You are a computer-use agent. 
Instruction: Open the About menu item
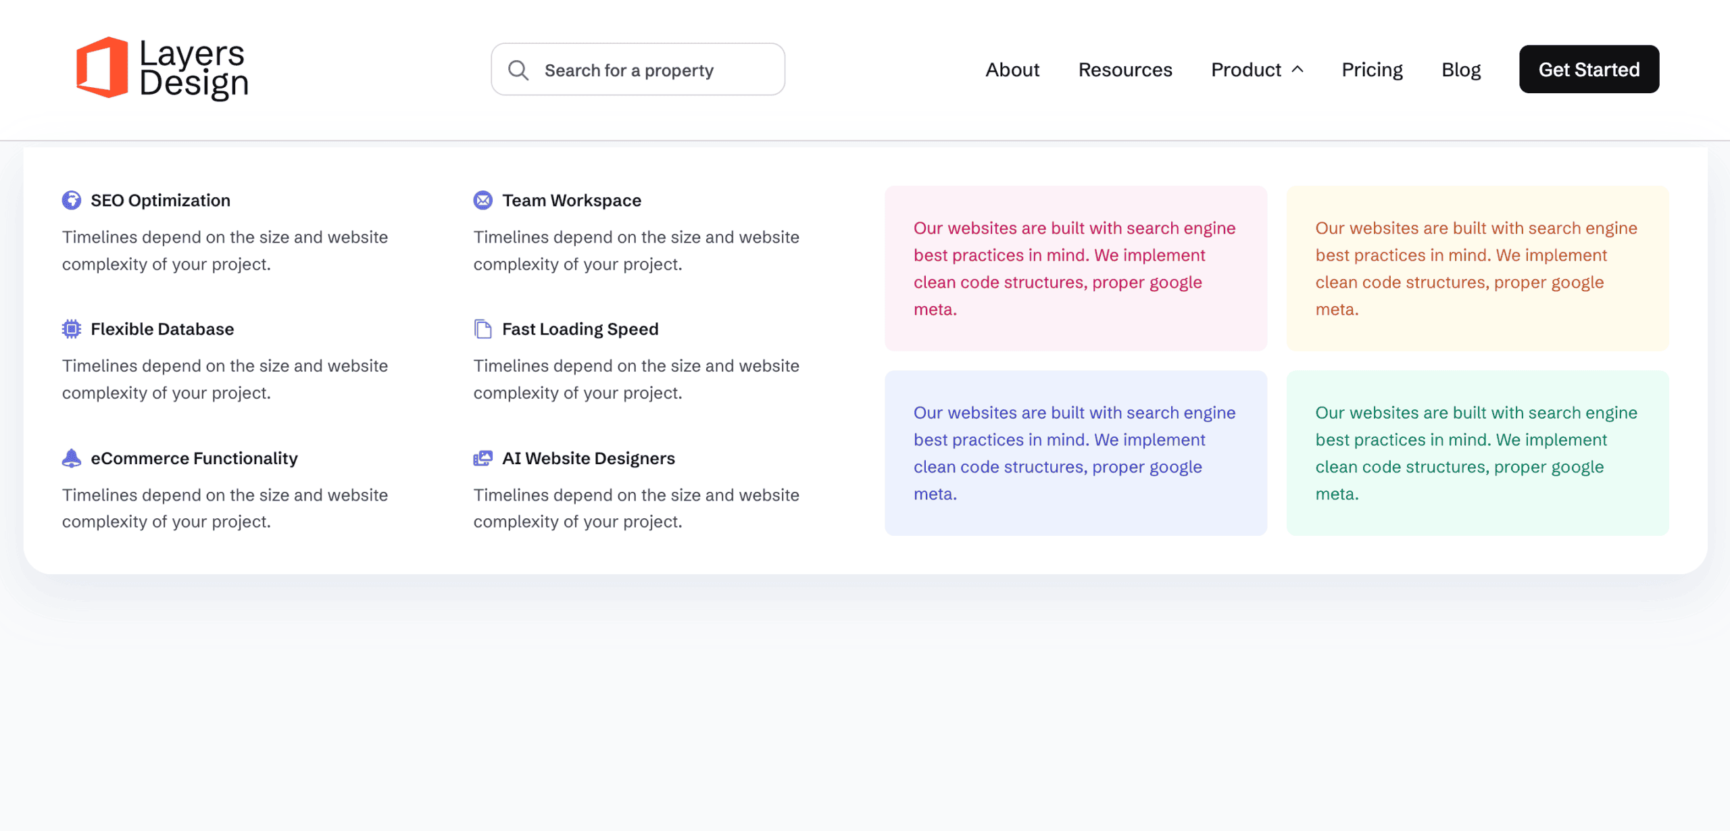click(x=1012, y=70)
